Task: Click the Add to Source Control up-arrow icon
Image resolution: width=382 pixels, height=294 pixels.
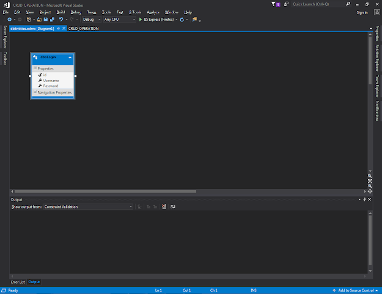Action: pos(334,290)
